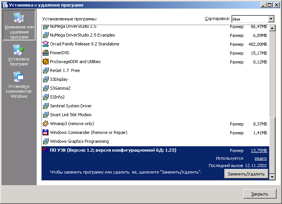Click the S3Gamma2 installer icon
The width and height of the screenshot is (282, 204).
click(46, 88)
